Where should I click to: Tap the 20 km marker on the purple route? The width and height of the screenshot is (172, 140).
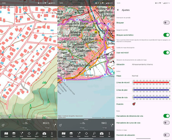[x=108, y=24]
